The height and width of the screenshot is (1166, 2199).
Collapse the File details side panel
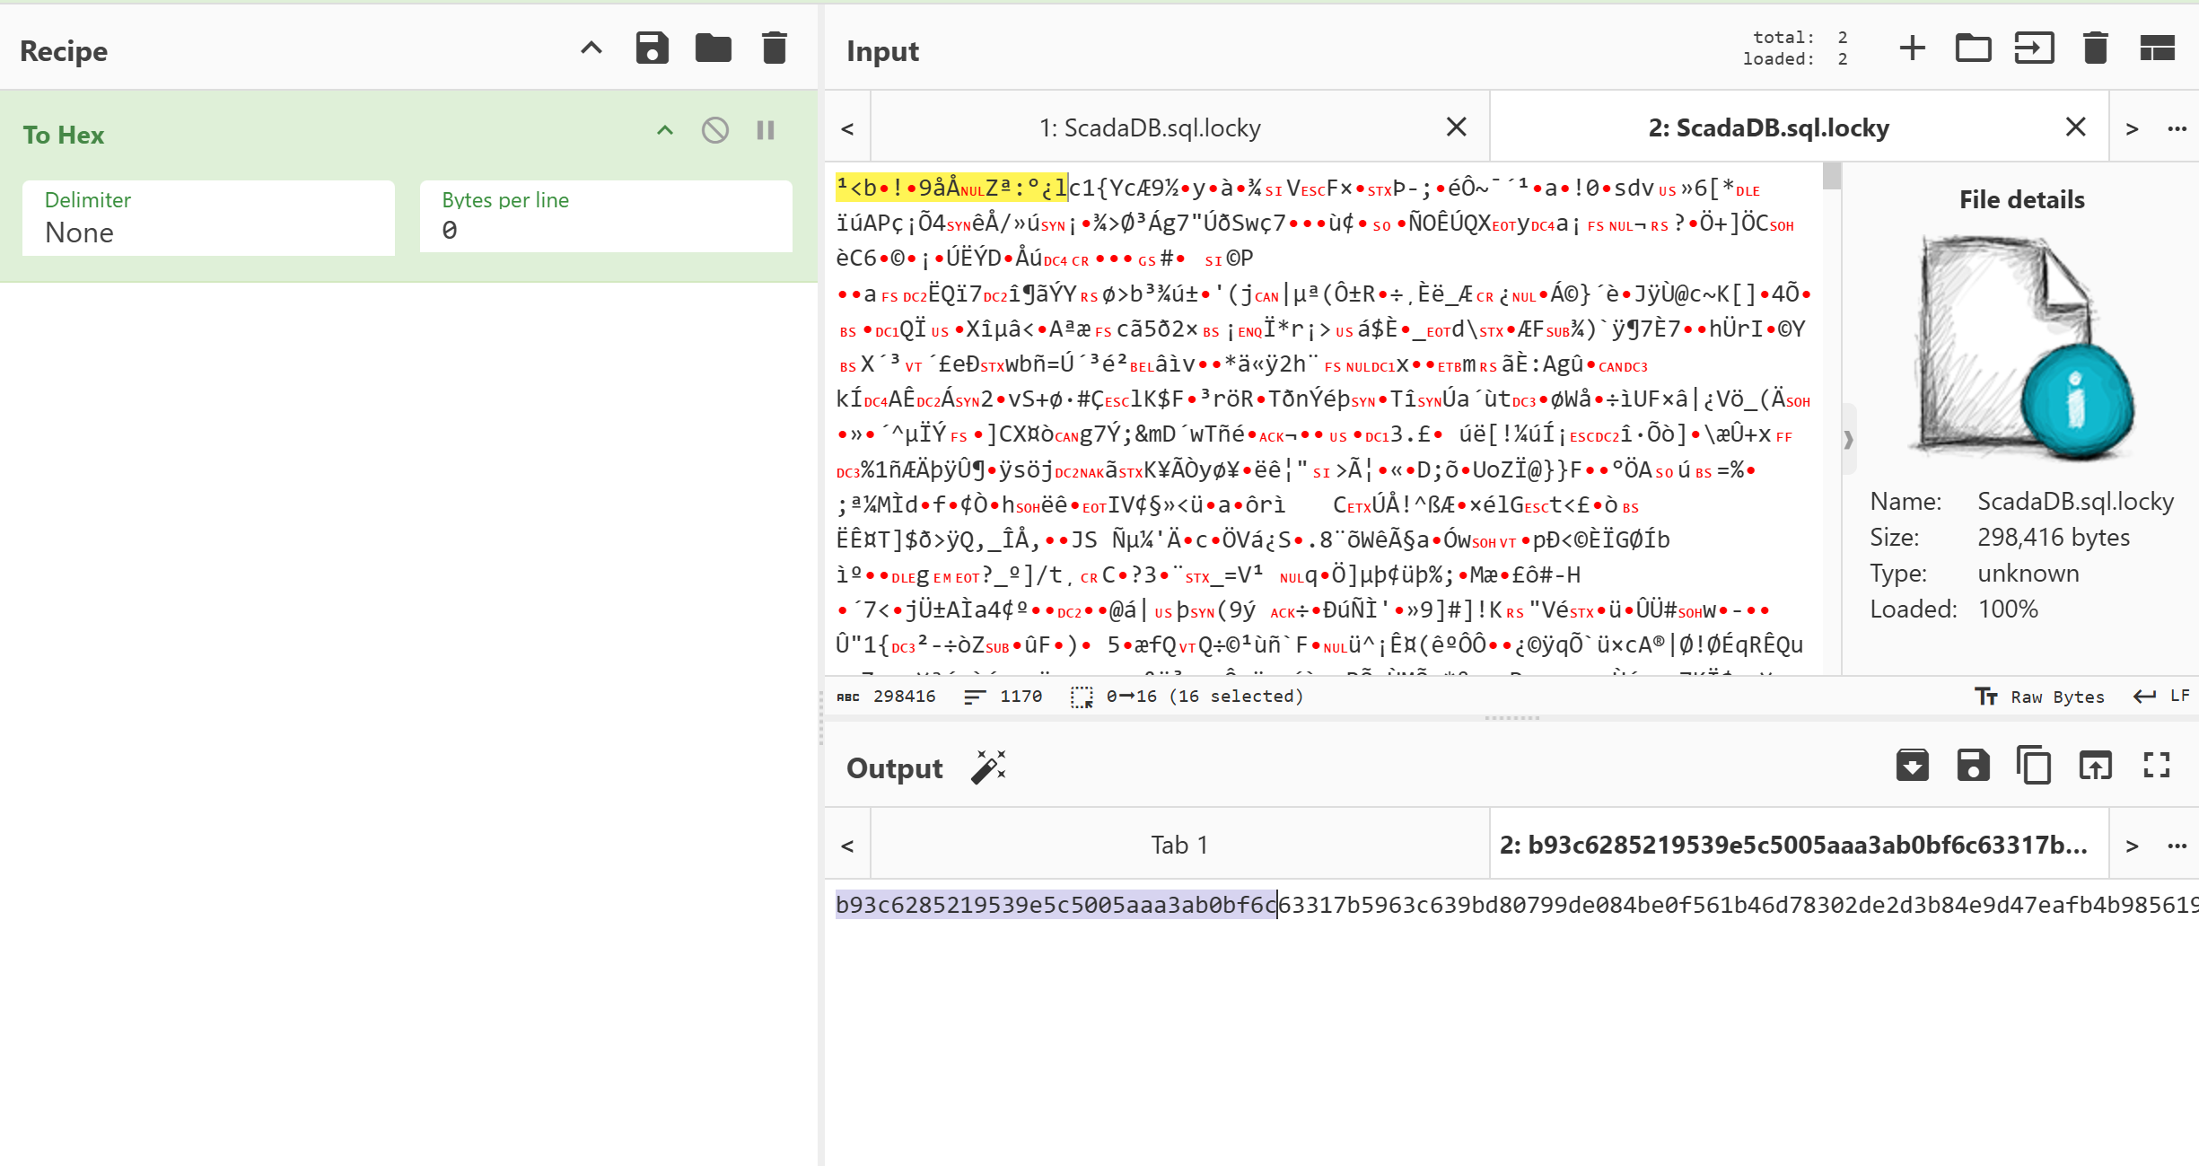pos(1848,440)
